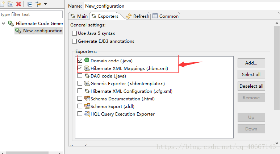The height and width of the screenshot is (154, 280).
Task: Open the Refresh tab
Action: tap(138, 16)
